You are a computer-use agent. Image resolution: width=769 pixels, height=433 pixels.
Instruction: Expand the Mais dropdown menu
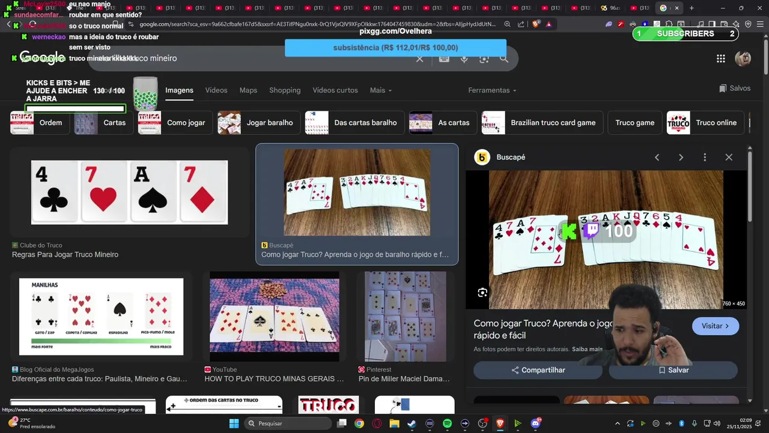pos(381,90)
